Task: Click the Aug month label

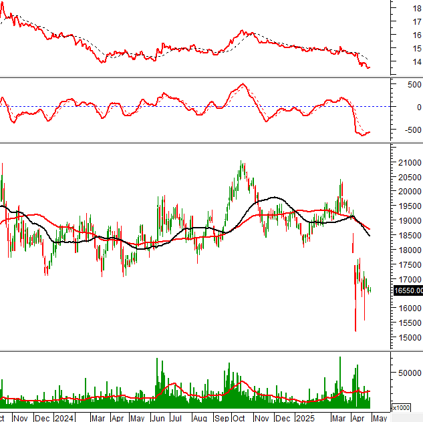Action: coord(200,418)
